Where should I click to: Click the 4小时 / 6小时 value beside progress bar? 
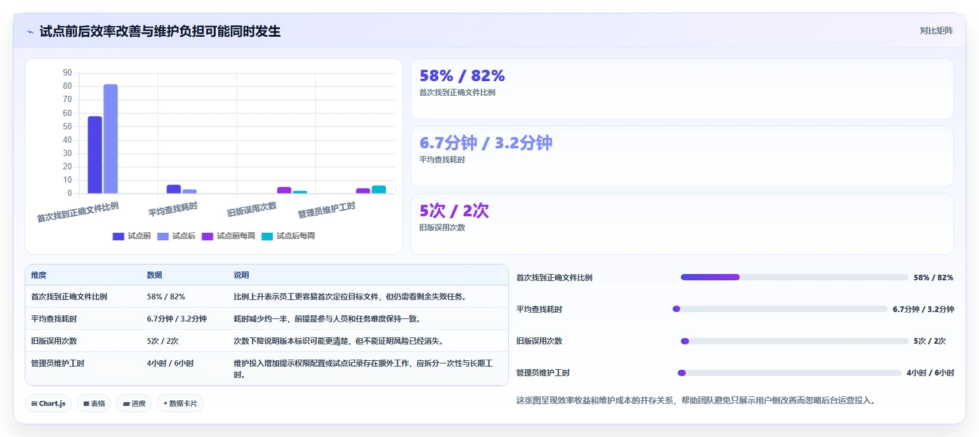point(930,373)
